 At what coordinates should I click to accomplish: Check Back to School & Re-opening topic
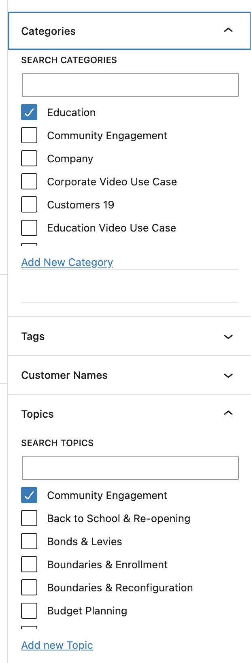[x=29, y=518]
